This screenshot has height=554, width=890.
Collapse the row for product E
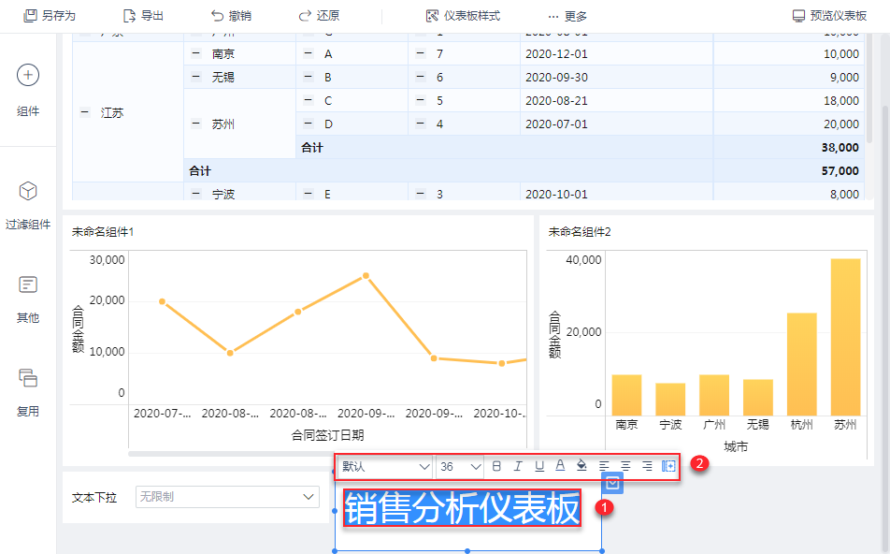coord(309,194)
